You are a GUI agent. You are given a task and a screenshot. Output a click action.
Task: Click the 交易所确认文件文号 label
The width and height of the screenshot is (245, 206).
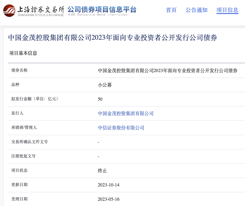pyautogui.click(x=29, y=142)
